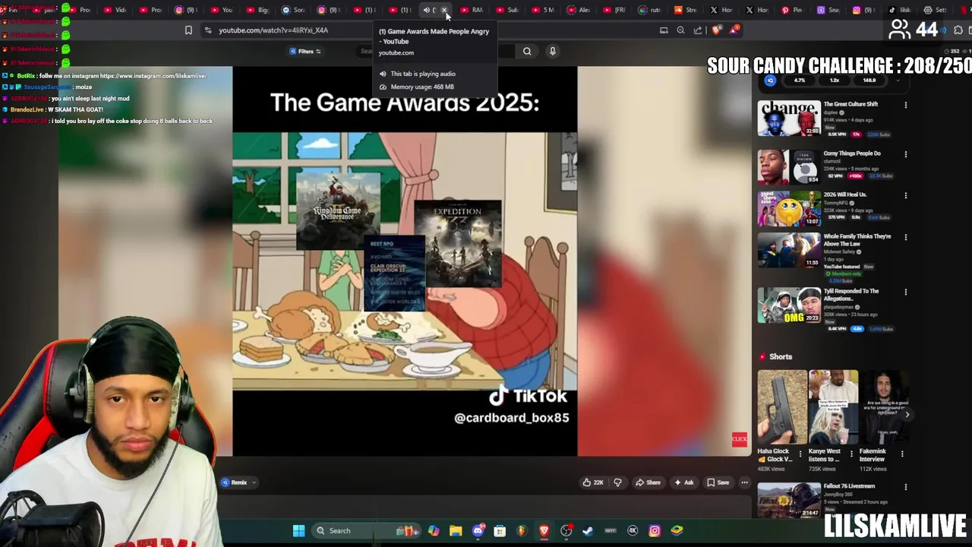Switch to the Settings browser tab
This screenshot has height=547, width=972.
pyautogui.click(x=936, y=10)
